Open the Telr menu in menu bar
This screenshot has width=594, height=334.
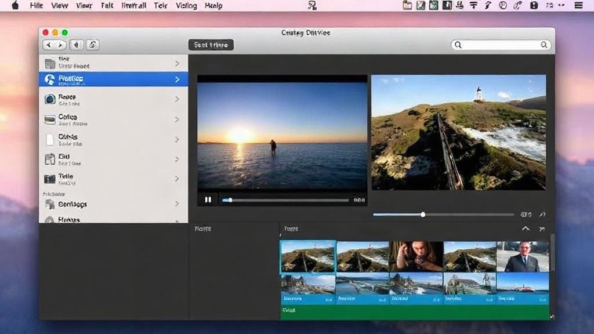click(160, 6)
